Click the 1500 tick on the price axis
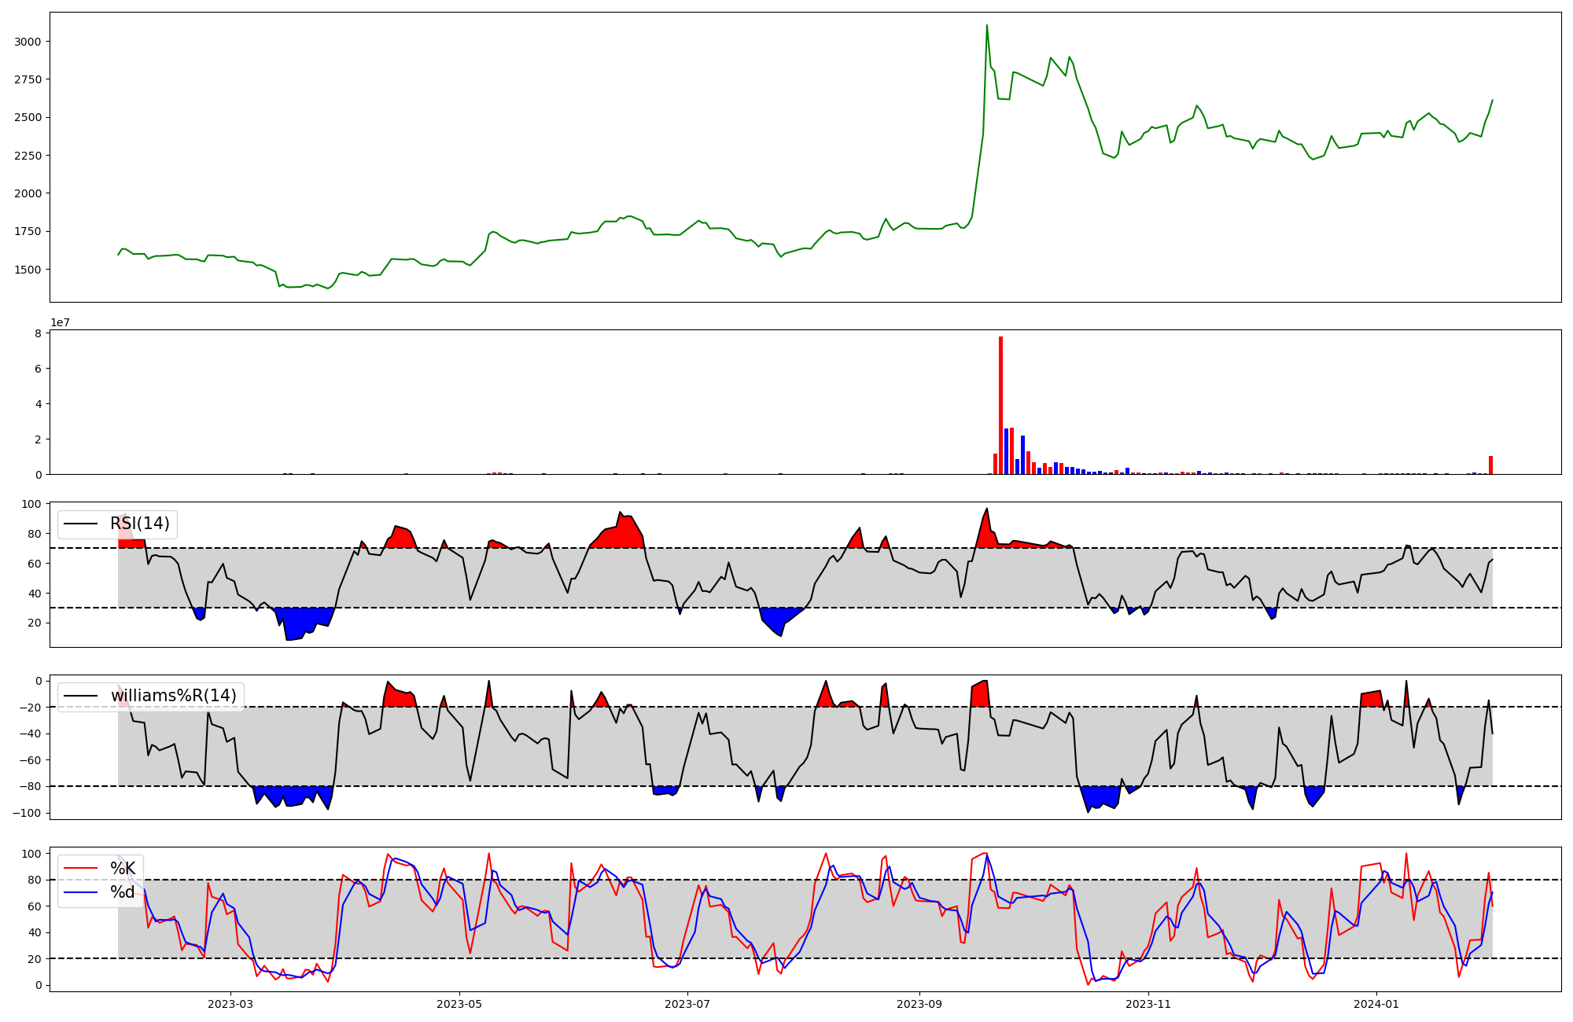 click(28, 270)
